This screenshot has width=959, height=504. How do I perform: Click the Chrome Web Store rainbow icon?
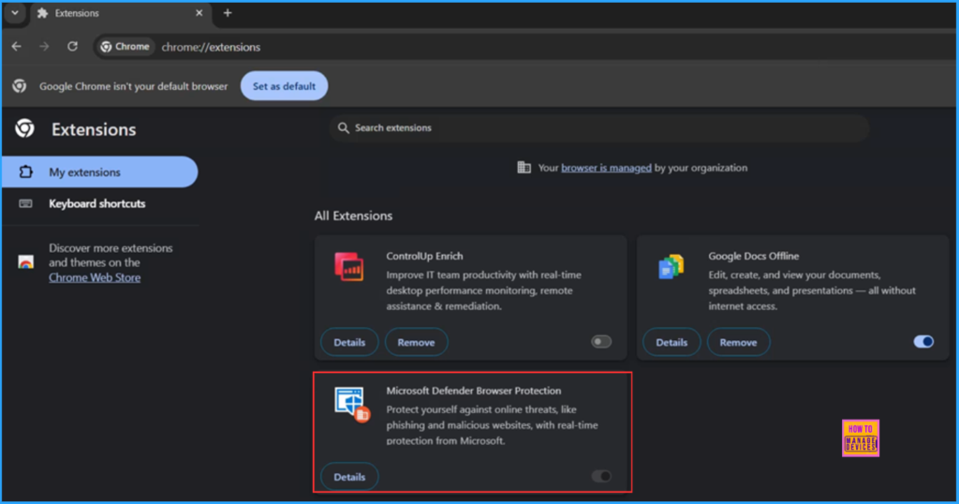point(25,262)
